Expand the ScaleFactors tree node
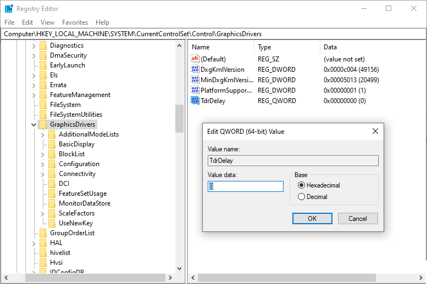The image size is (427, 284). (42, 213)
